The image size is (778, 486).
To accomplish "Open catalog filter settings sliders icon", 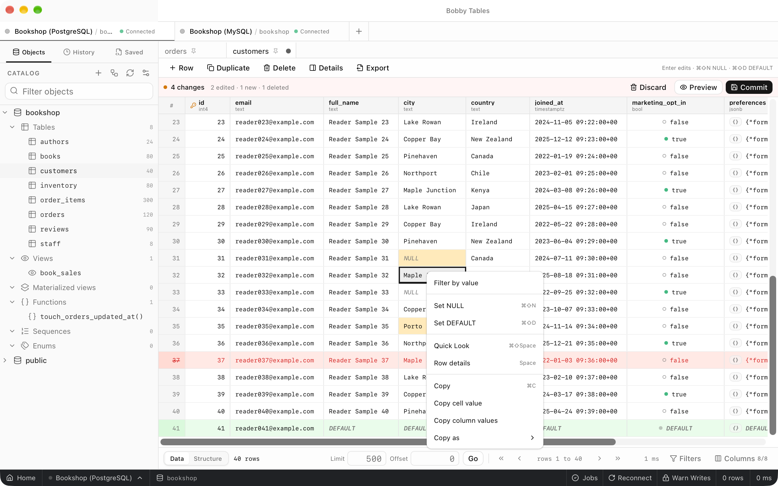I will (x=146, y=73).
